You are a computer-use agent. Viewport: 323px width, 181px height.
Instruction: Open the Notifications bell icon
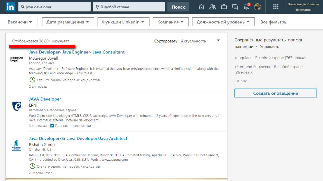(246, 7)
